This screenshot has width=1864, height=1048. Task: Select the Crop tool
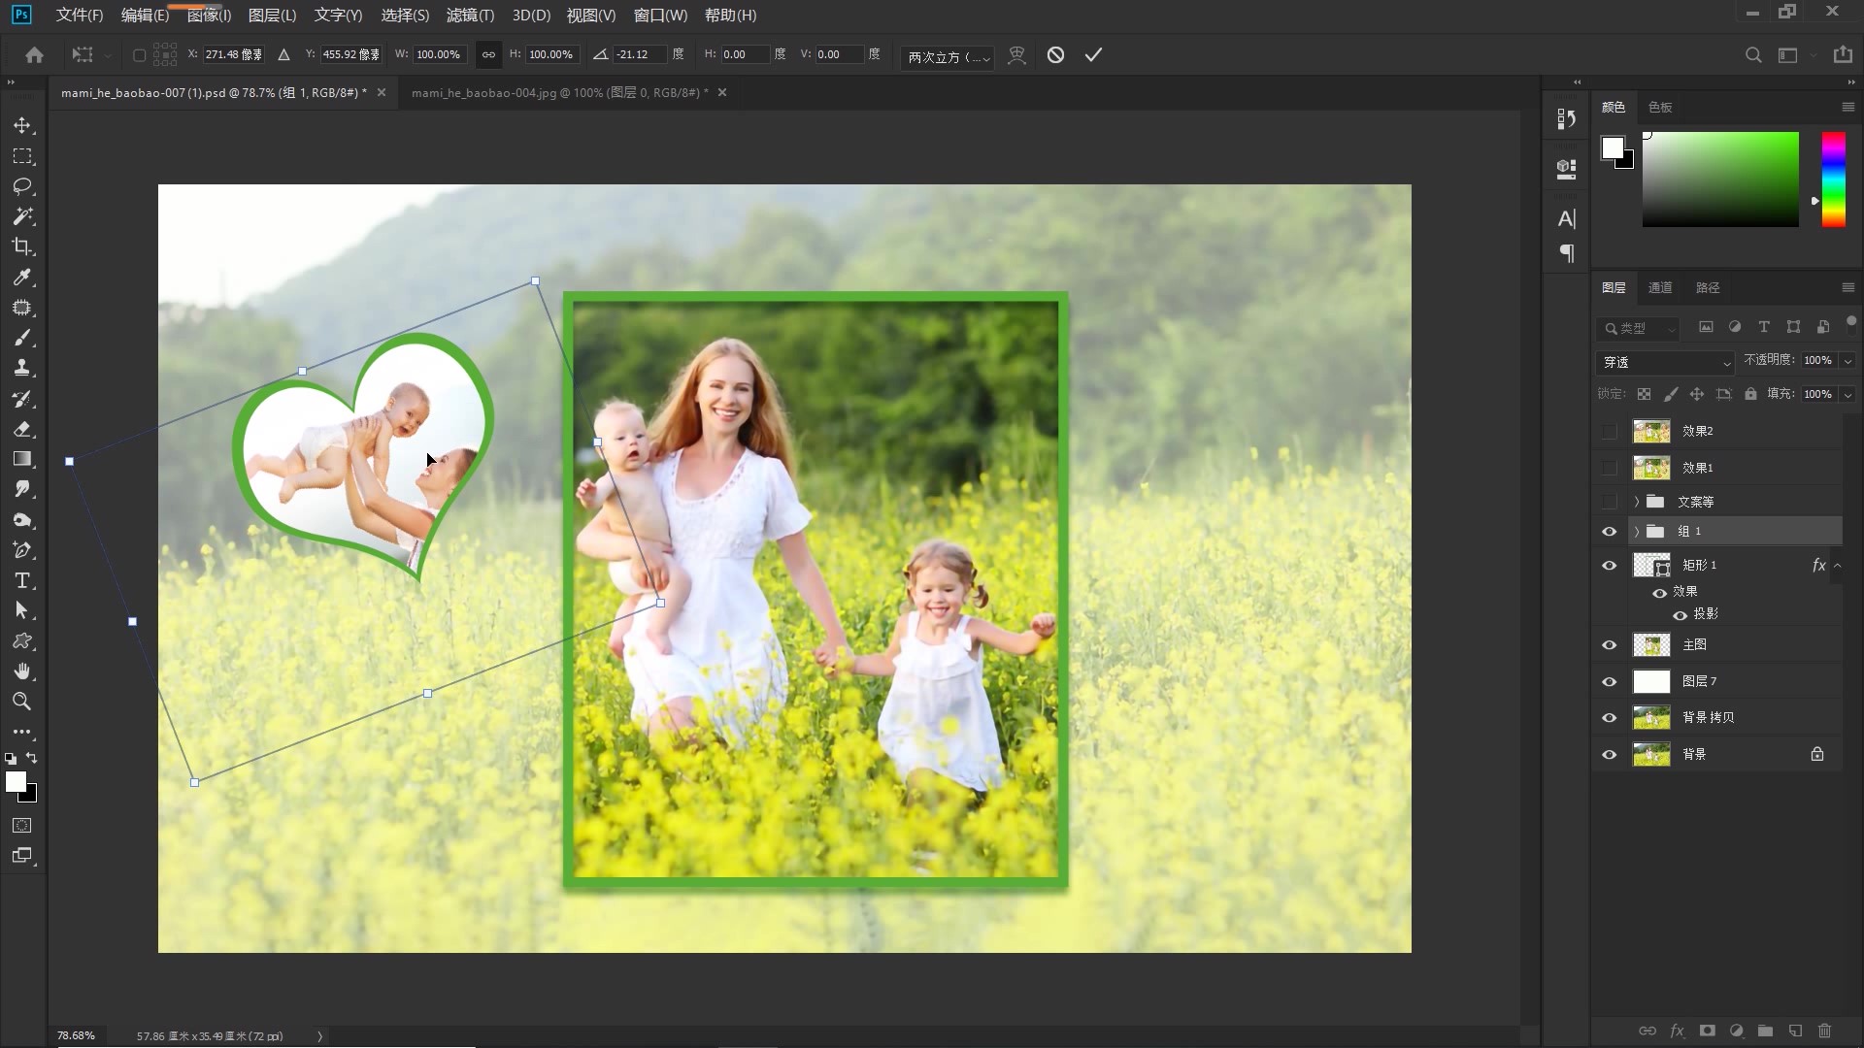click(x=22, y=246)
